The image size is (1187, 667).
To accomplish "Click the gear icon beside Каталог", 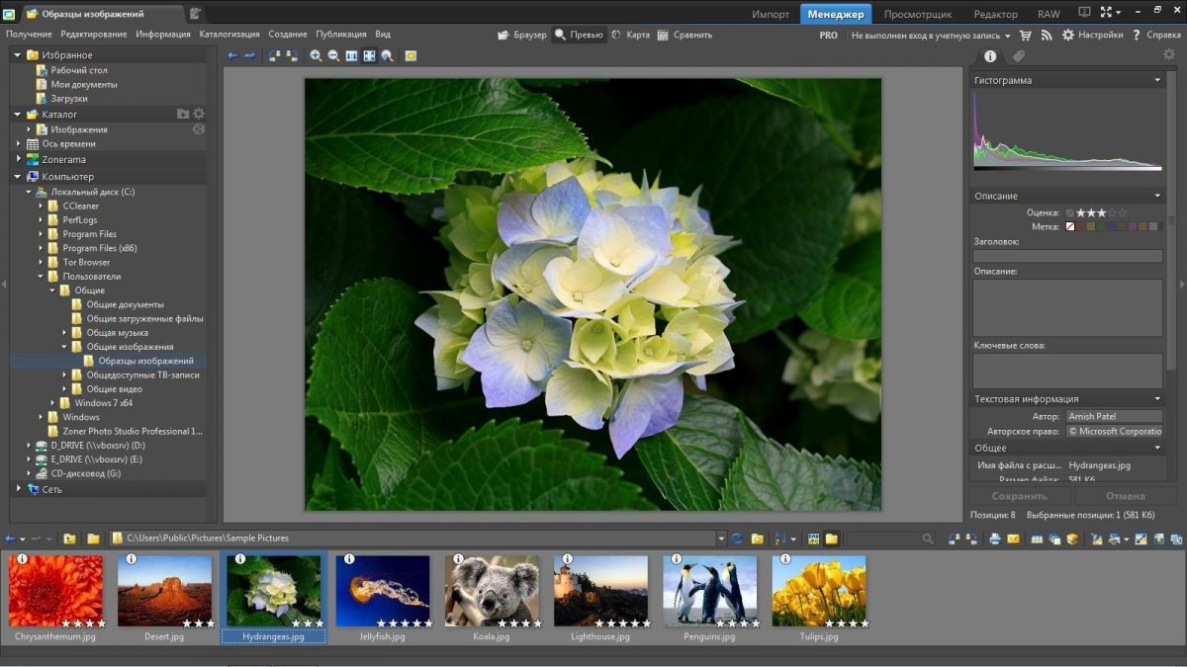I will 199,115.
